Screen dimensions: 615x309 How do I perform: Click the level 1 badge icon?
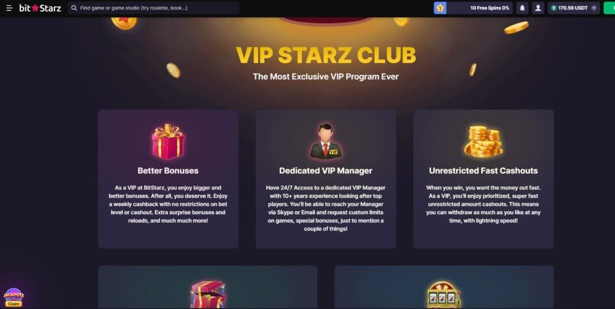coord(440,8)
